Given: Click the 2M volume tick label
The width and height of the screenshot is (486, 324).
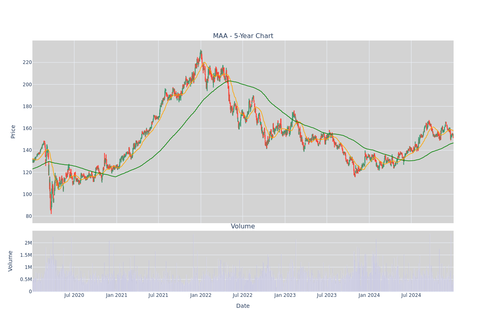Looking at the screenshot, I should coord(28,243).
